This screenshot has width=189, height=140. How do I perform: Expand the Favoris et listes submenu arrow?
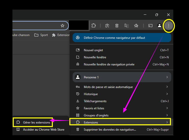(167, 108)
